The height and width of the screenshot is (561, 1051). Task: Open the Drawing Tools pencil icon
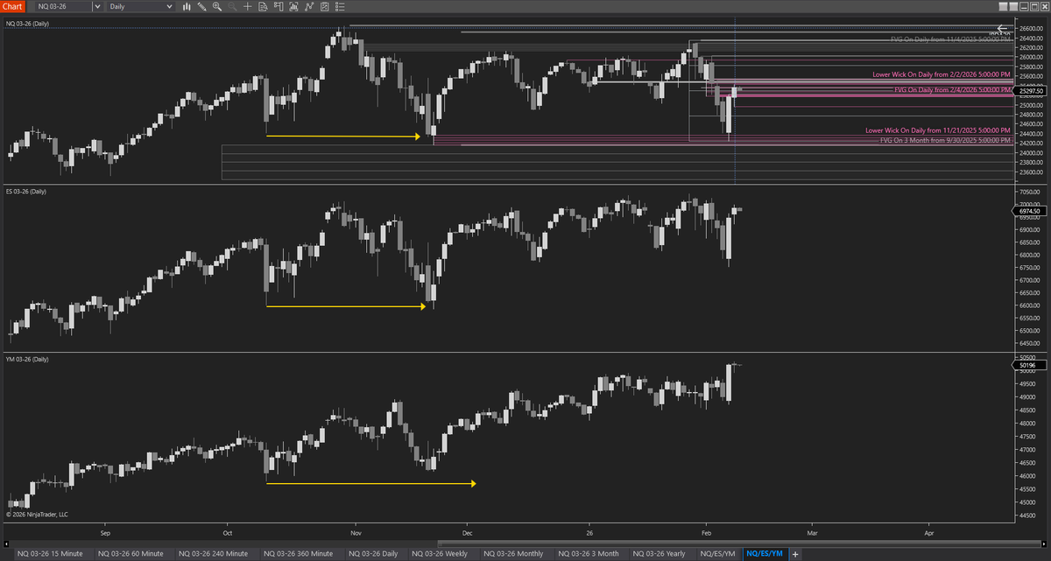[x=201, y=6]
